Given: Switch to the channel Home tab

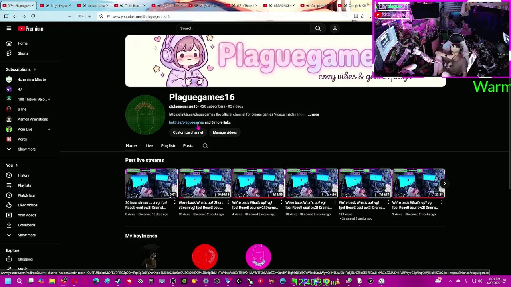Looking at the screenshot, I should [x=131, y=146].
